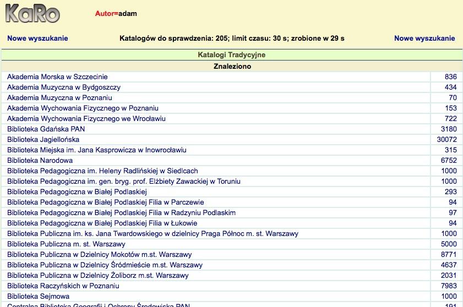
Task: Click result count 315
Action: [451, 150]
